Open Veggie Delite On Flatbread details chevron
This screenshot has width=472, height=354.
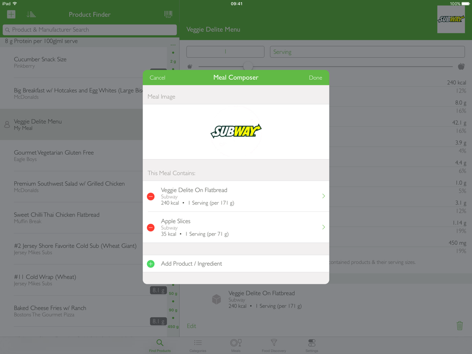point(324,196)
